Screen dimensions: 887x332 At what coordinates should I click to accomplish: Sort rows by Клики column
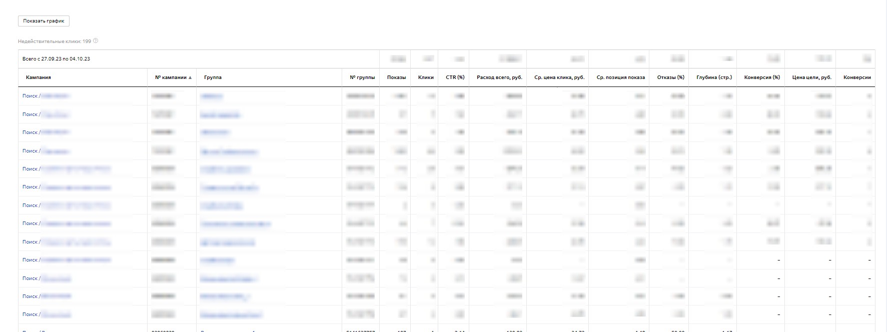click(426, 77)
